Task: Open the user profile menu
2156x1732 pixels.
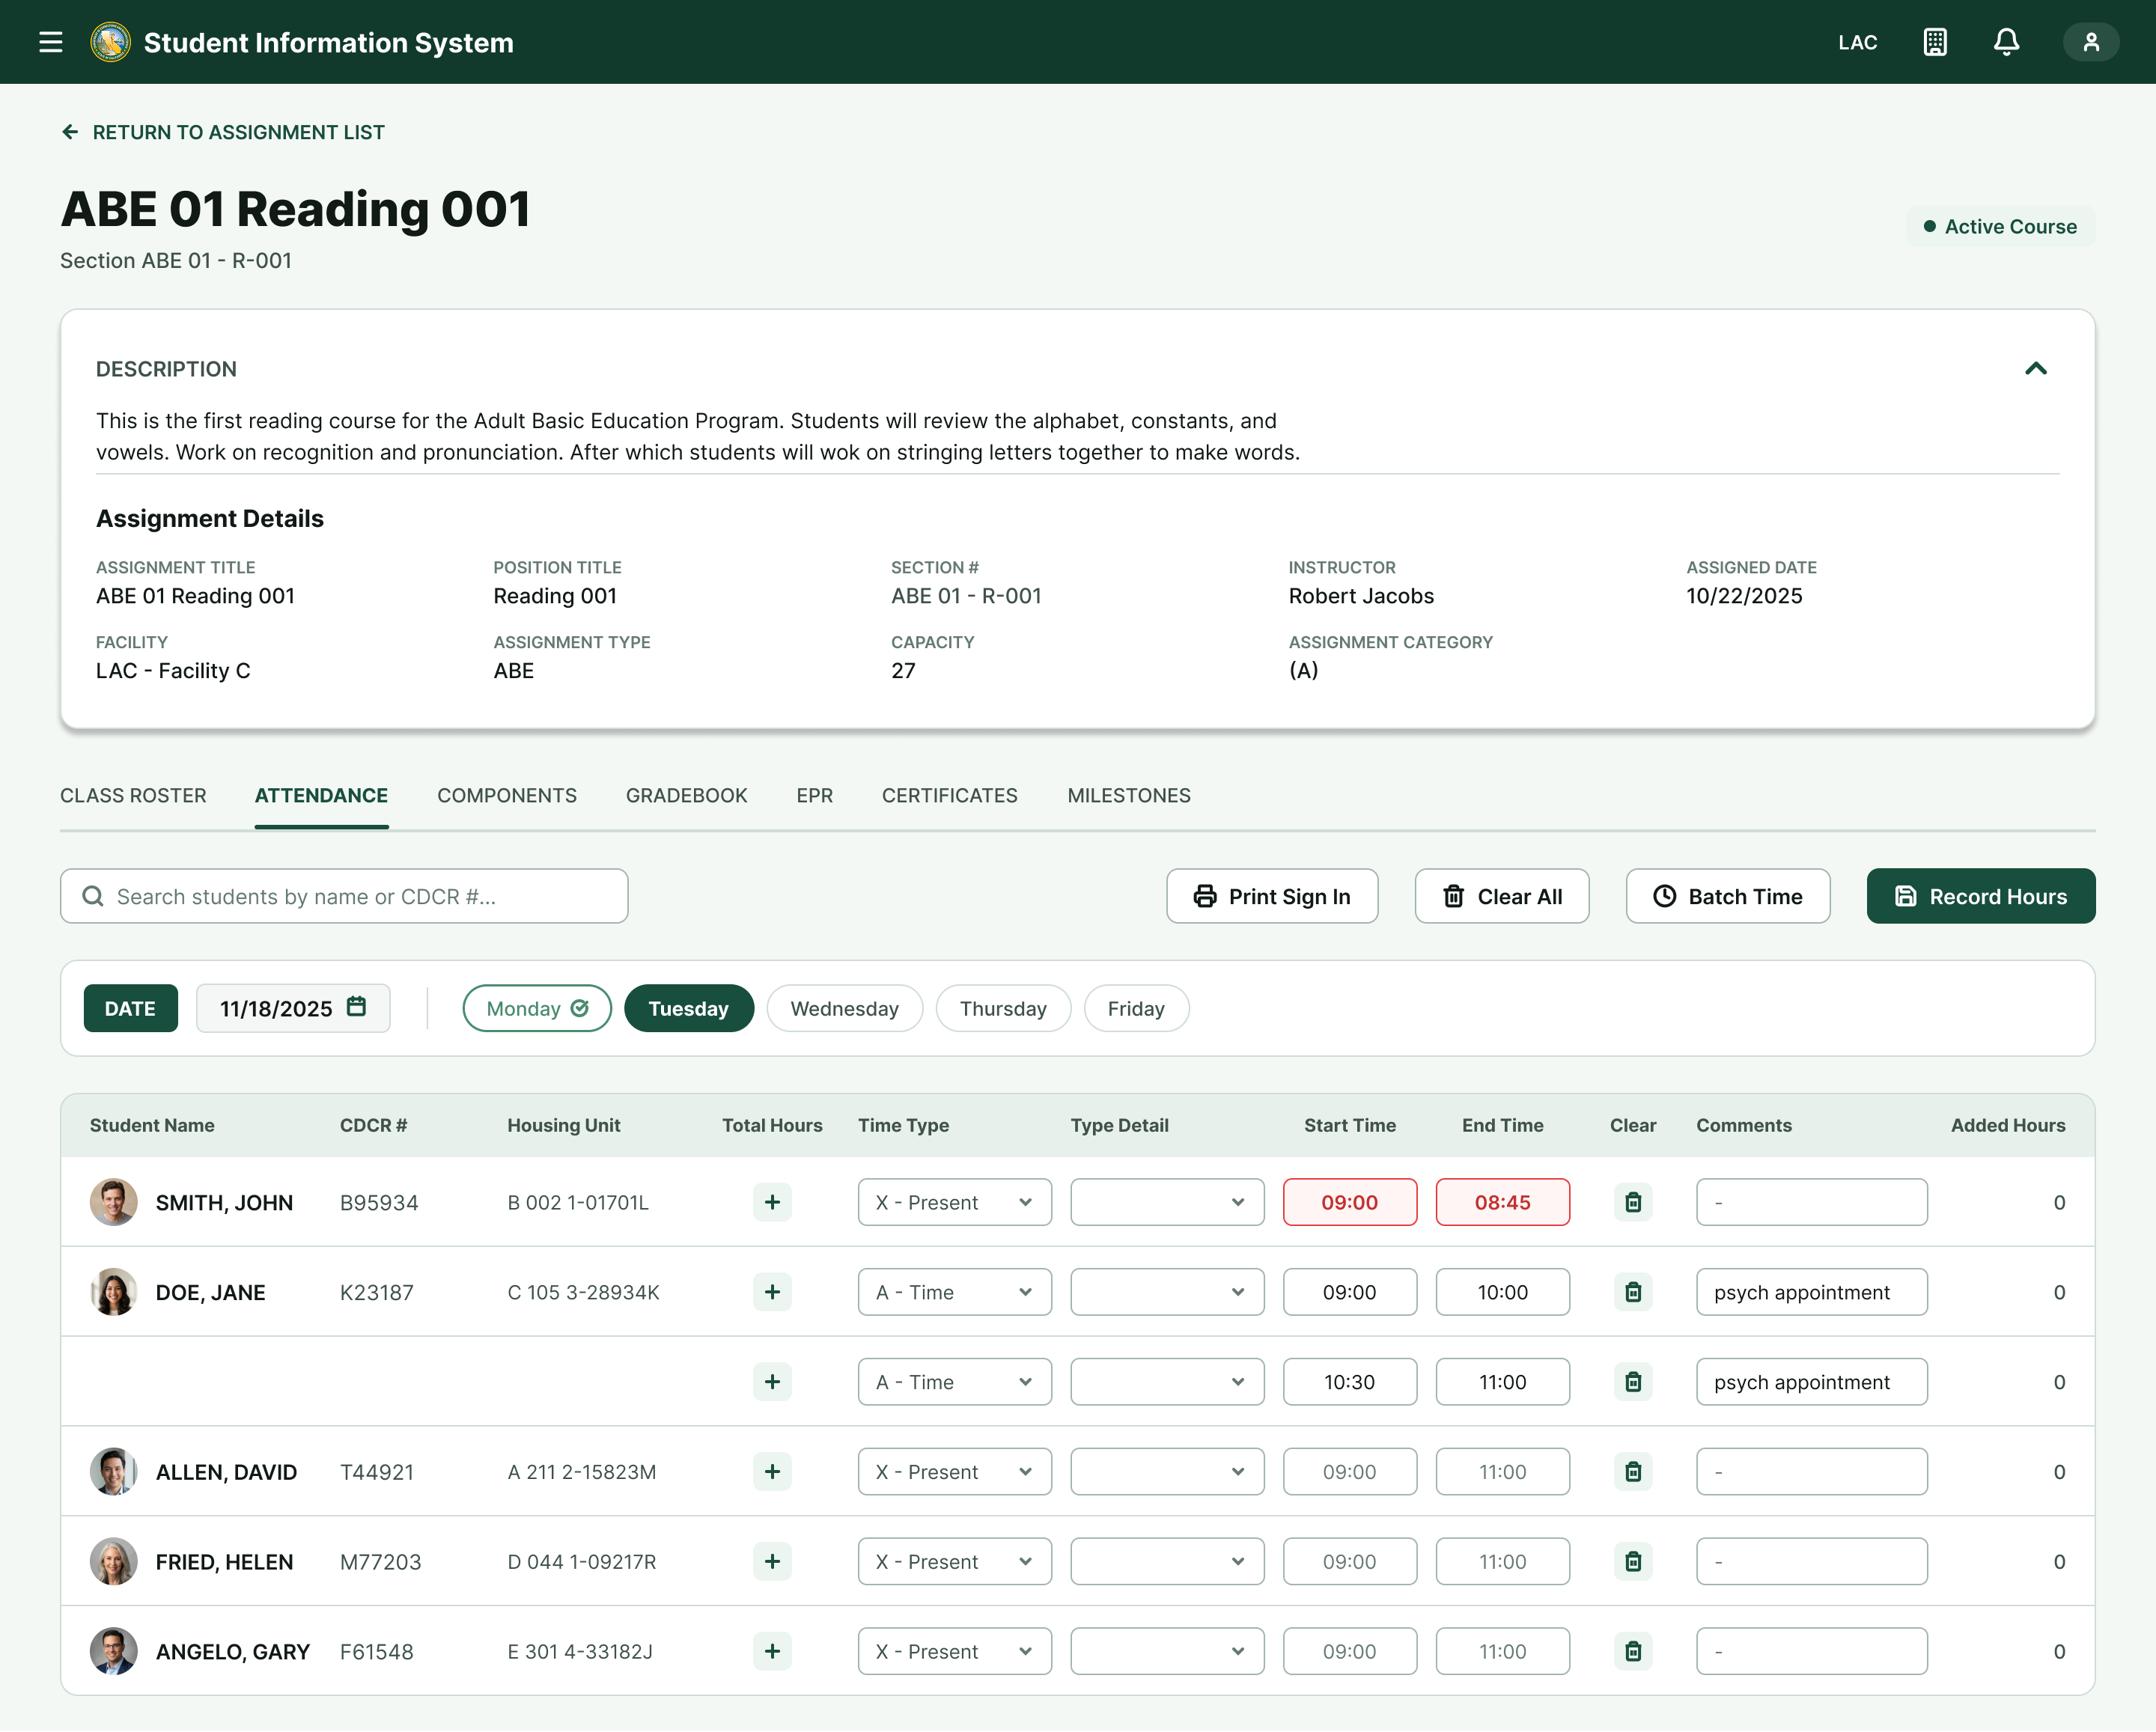Action: [2091, 42]
